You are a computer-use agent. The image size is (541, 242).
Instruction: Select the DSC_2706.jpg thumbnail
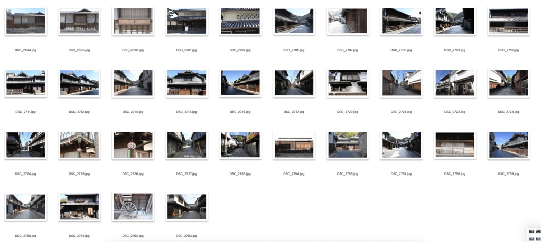pyautogui.click(x=294, y=21)
